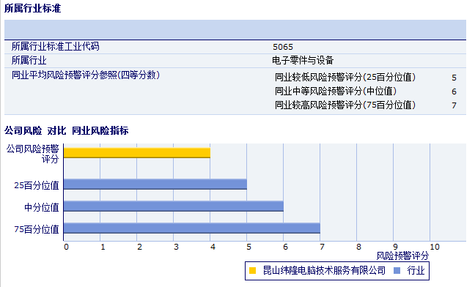Viewport: 475px width, 287px height.
Task: Click the 行业 legend label
Action: click(416, 270)
